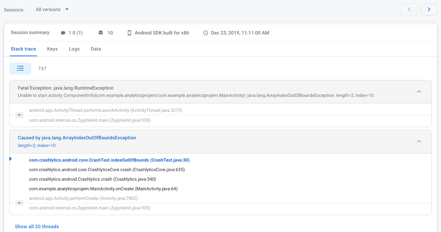The height and width of the screenshot is (232, 441).
Task: Switch to list view of stack trace
Action: click(20, 69)
